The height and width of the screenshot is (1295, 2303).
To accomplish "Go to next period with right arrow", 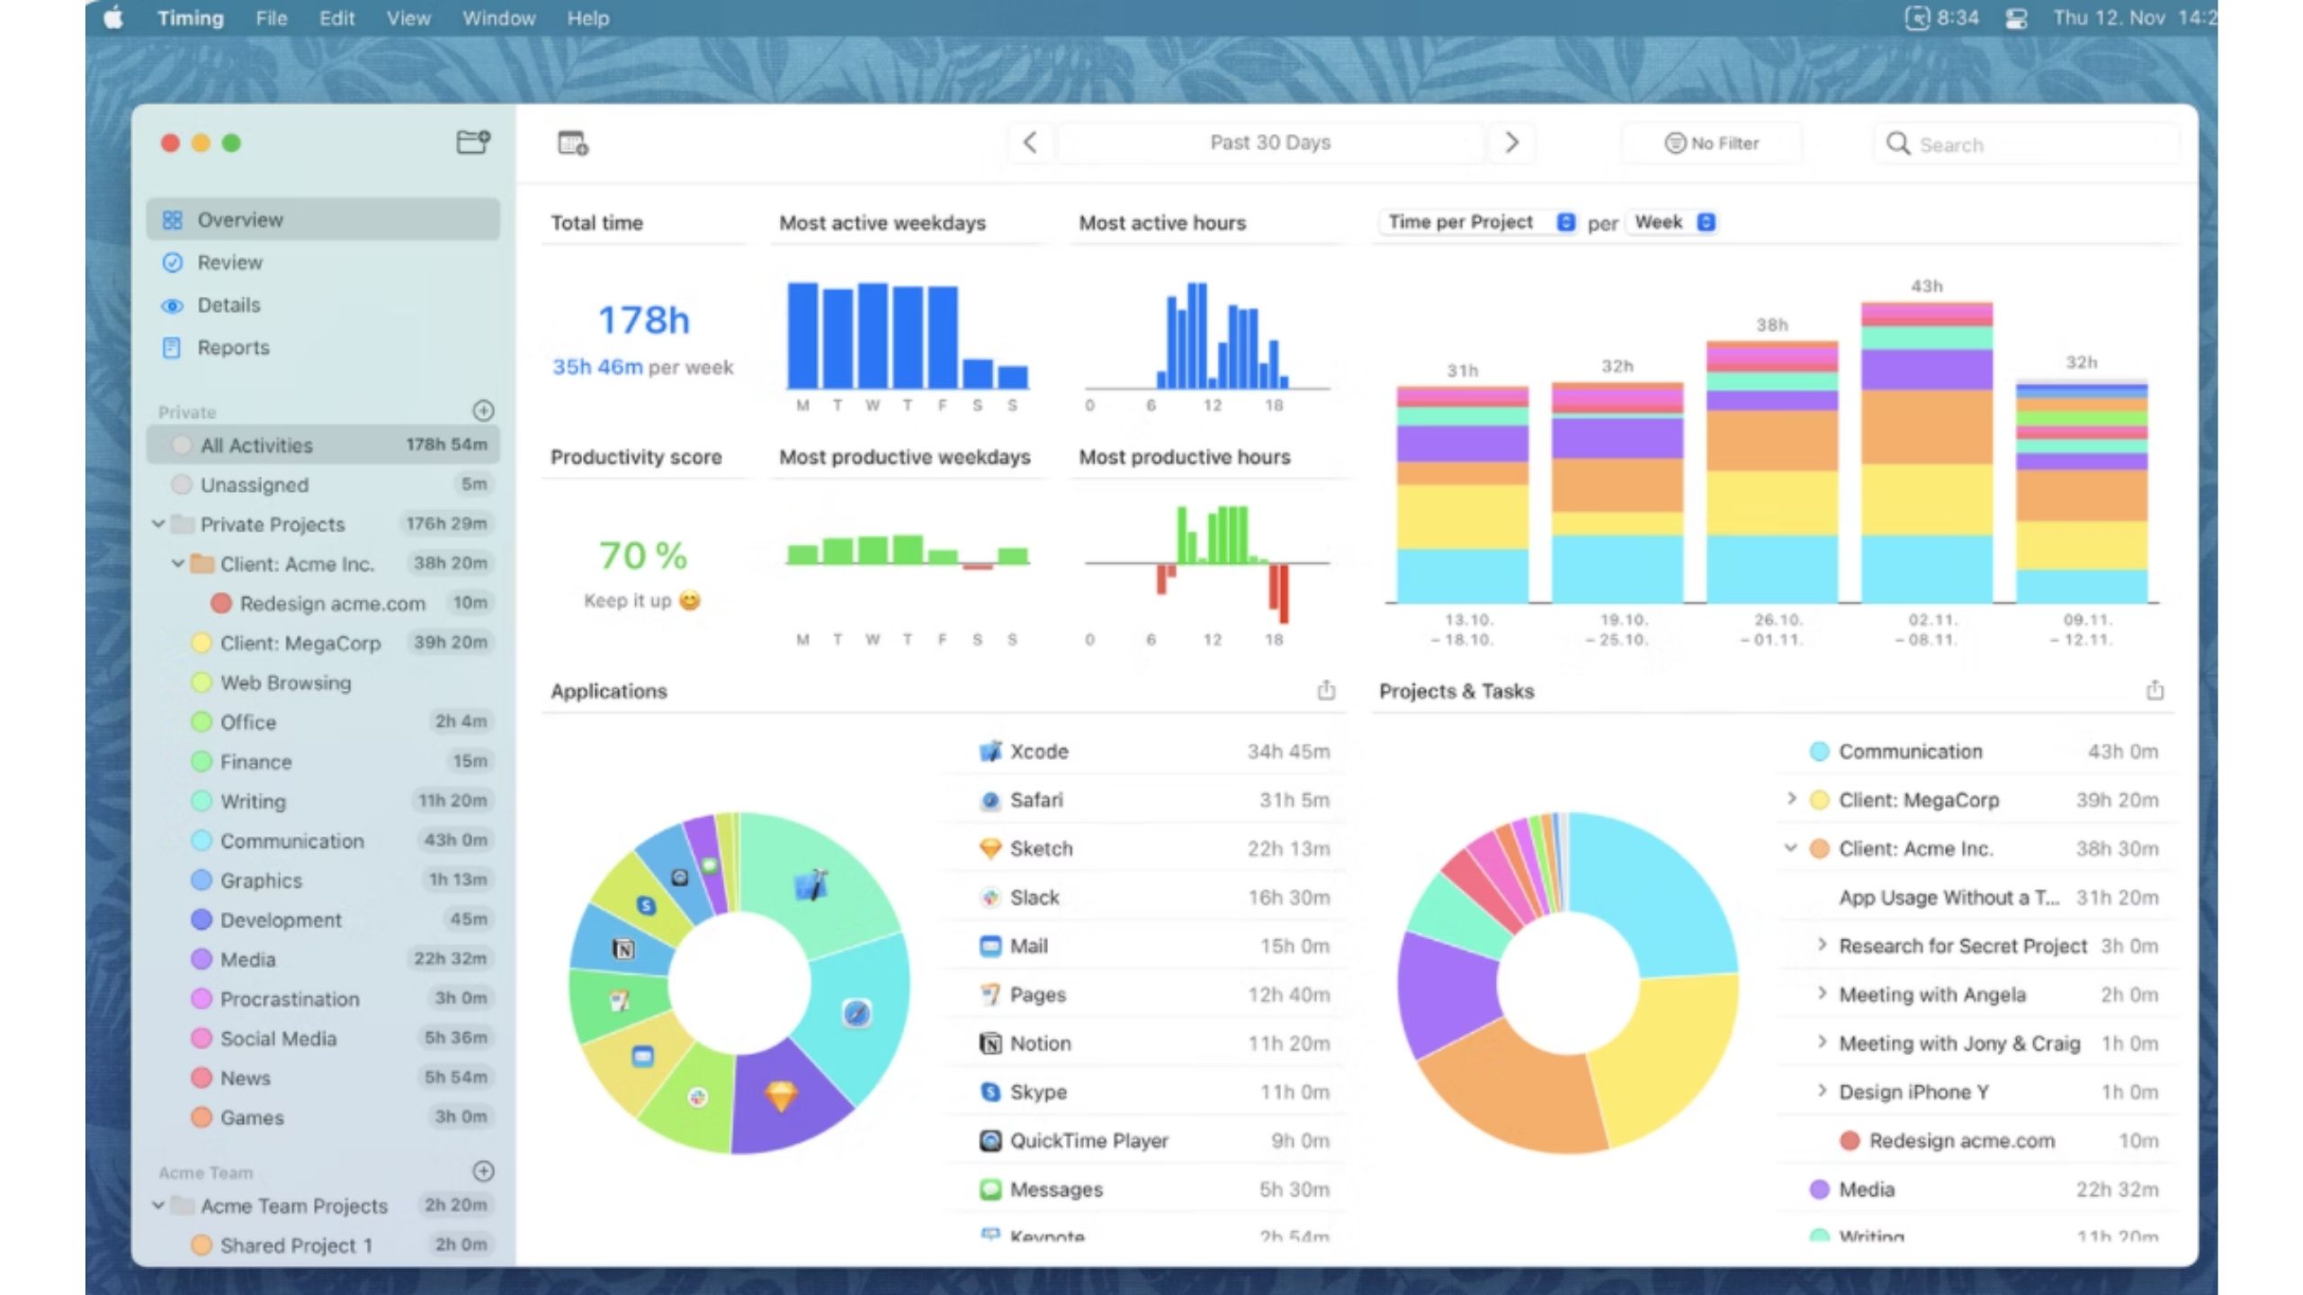I will (x=1511, y=142).
